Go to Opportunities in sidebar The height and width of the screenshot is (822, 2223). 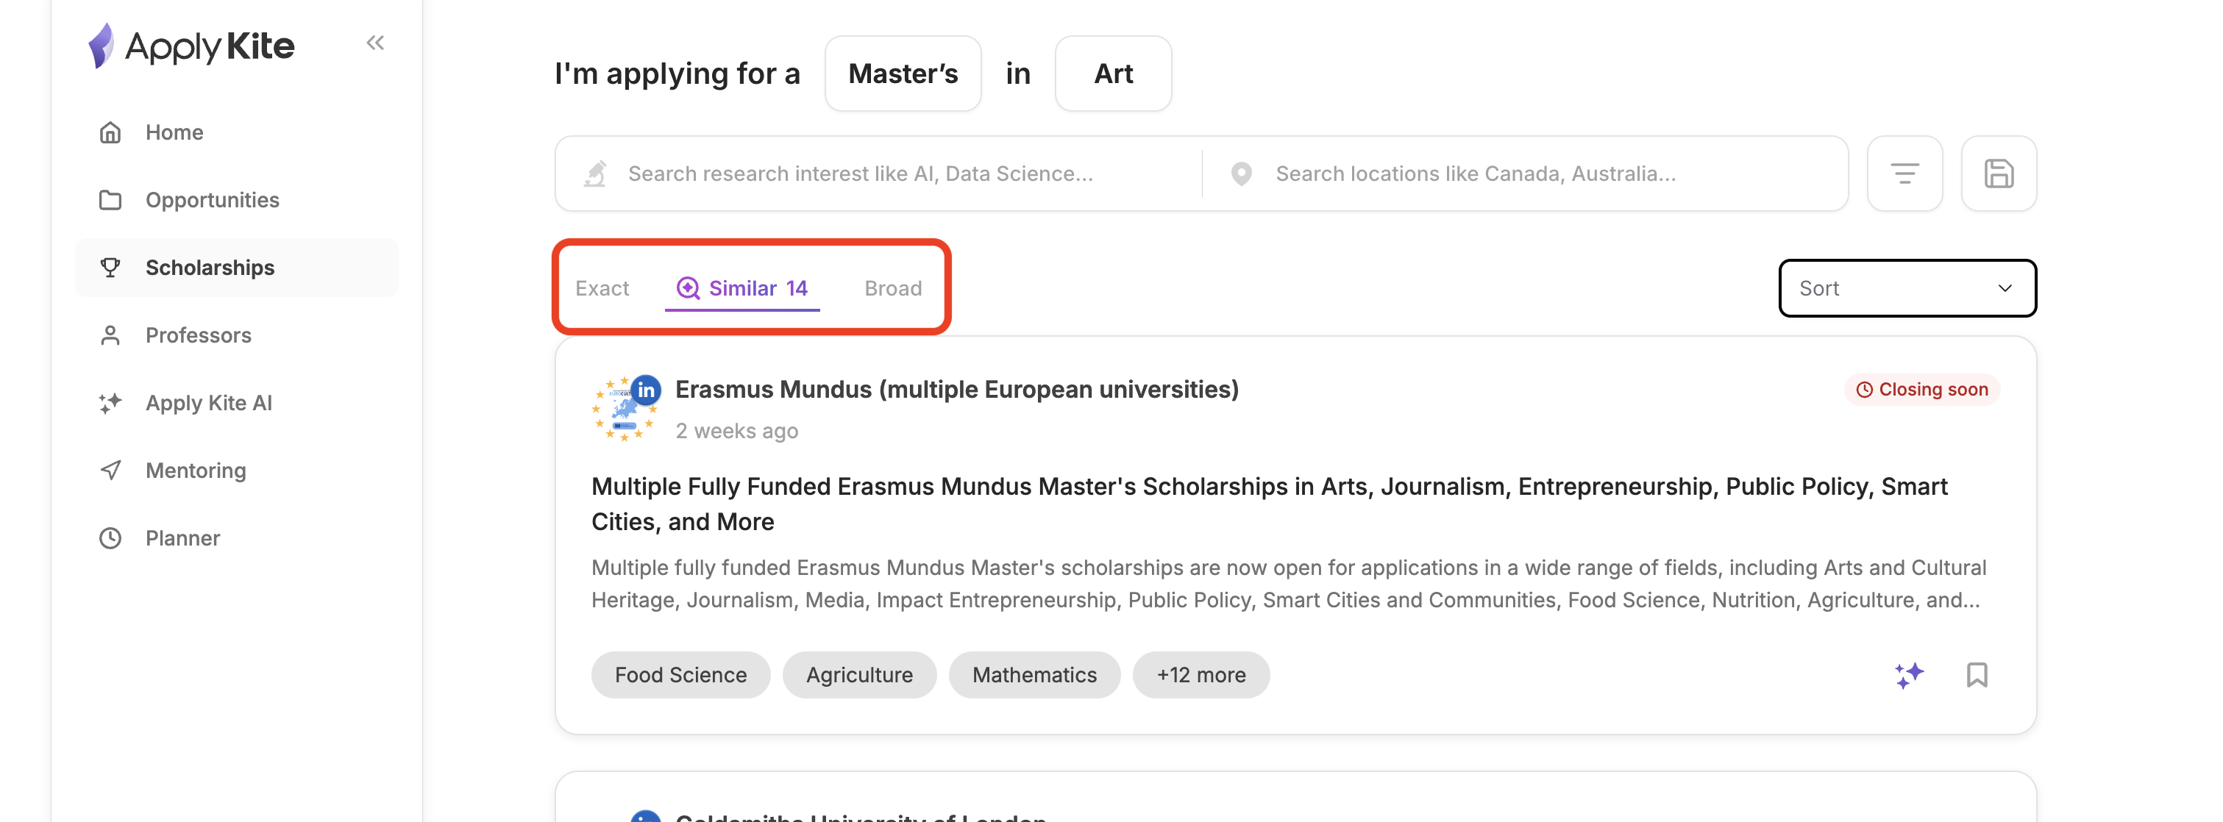click(x=211, y=200)
